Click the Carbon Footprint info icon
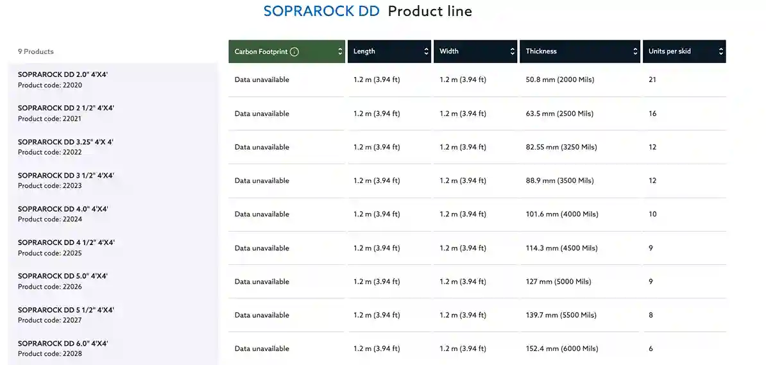The height and width of the screenshot is (365, 766). pyautogui.click(x=294, y=52)
